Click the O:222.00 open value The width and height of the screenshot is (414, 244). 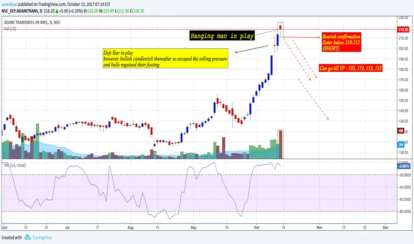pyautogui.click(x=91, y=11)
